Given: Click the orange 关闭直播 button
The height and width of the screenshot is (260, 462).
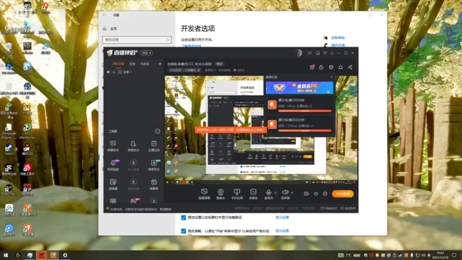Looking at the screenshot, I should 342,194.
